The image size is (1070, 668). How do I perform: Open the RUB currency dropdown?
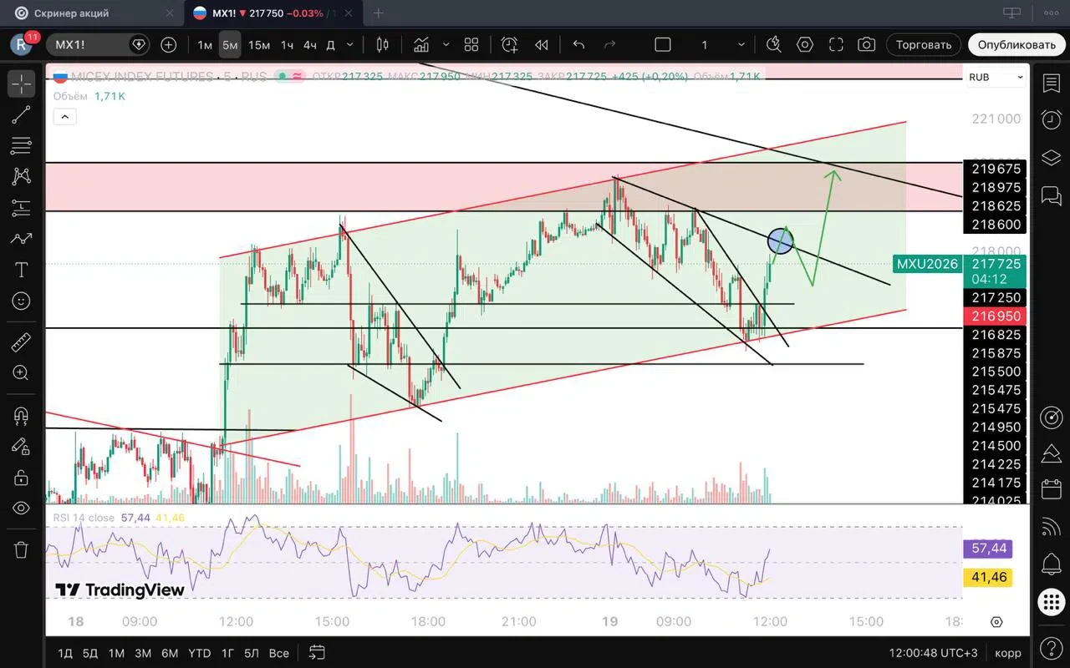tap(996, 77)
